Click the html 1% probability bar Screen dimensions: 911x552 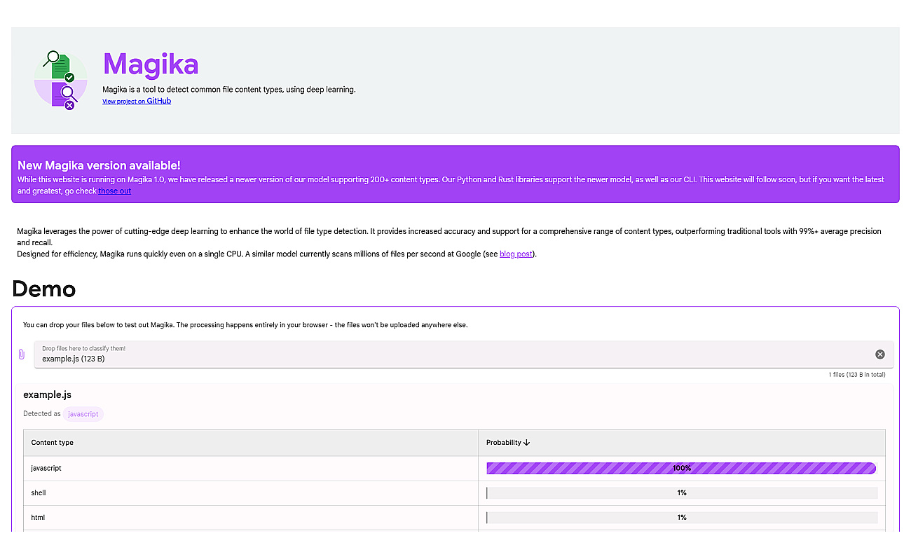click(682, 518)
